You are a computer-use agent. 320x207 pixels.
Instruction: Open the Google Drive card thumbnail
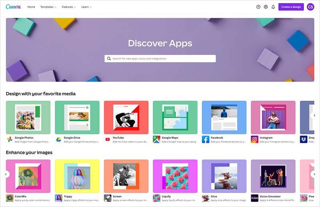tap(77, 117)
